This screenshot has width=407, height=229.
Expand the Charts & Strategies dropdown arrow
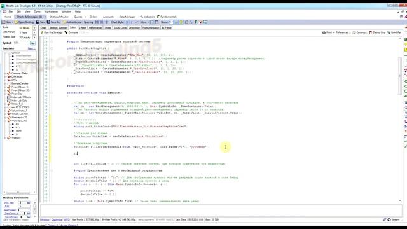45,17
